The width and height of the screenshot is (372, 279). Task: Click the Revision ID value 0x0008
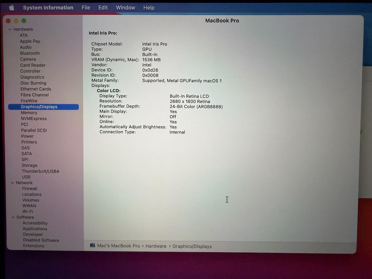pyautogui.click(x=150, y=75)
